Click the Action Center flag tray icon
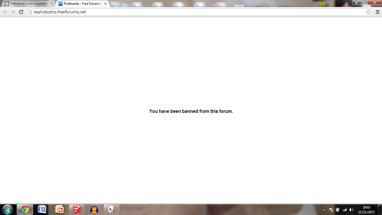The image size is (382, 215). pyautogui.click(x=331, y=210)
